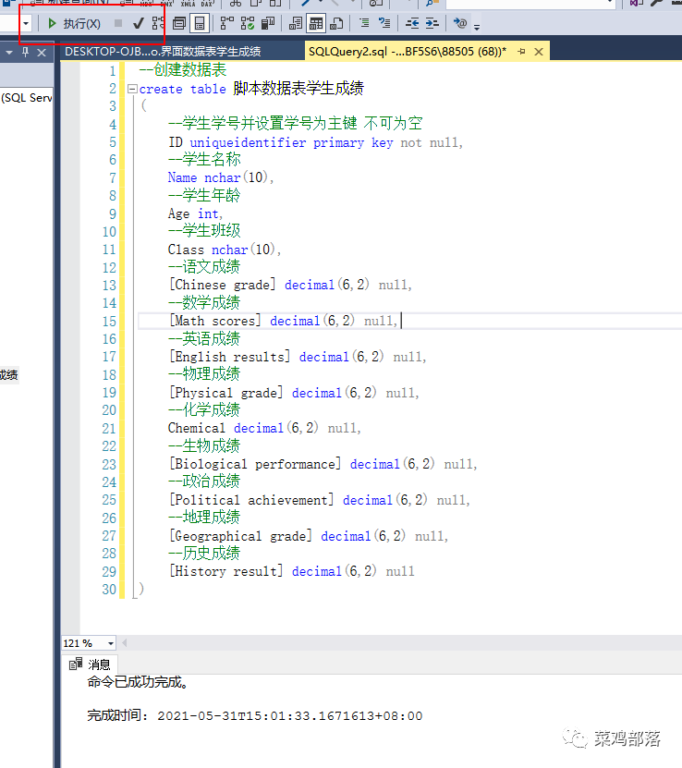Click '[English results]' on line 17
The height and width of the screenshot is (768, 682).
pyautogui.click(x=229, y=357)
